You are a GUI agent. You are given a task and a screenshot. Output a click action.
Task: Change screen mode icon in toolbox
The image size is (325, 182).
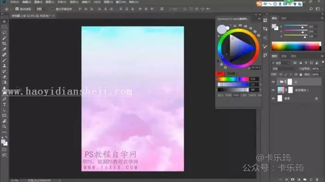point(4,155)
